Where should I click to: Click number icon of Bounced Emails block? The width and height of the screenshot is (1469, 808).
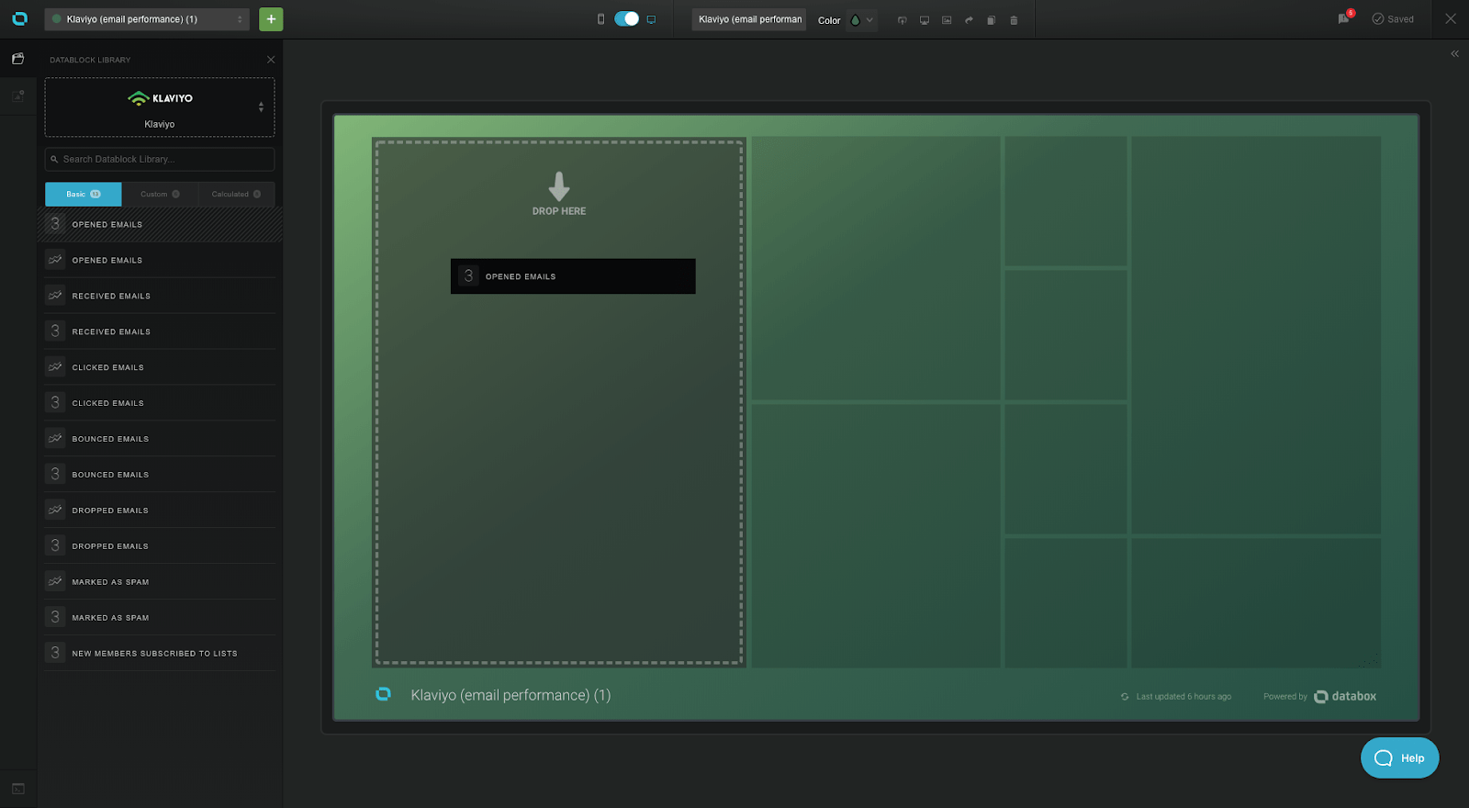[55, 475]
